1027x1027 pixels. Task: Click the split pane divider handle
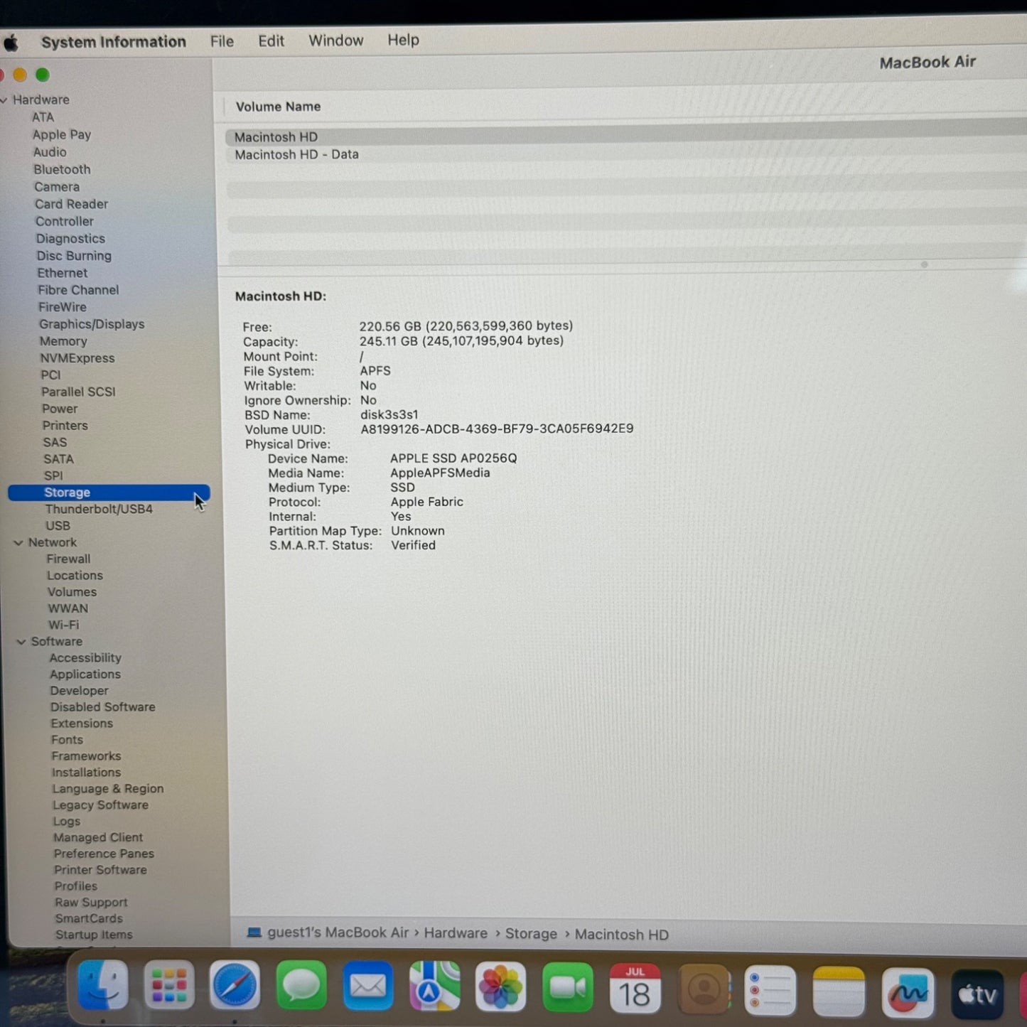[x=924, y=264]
